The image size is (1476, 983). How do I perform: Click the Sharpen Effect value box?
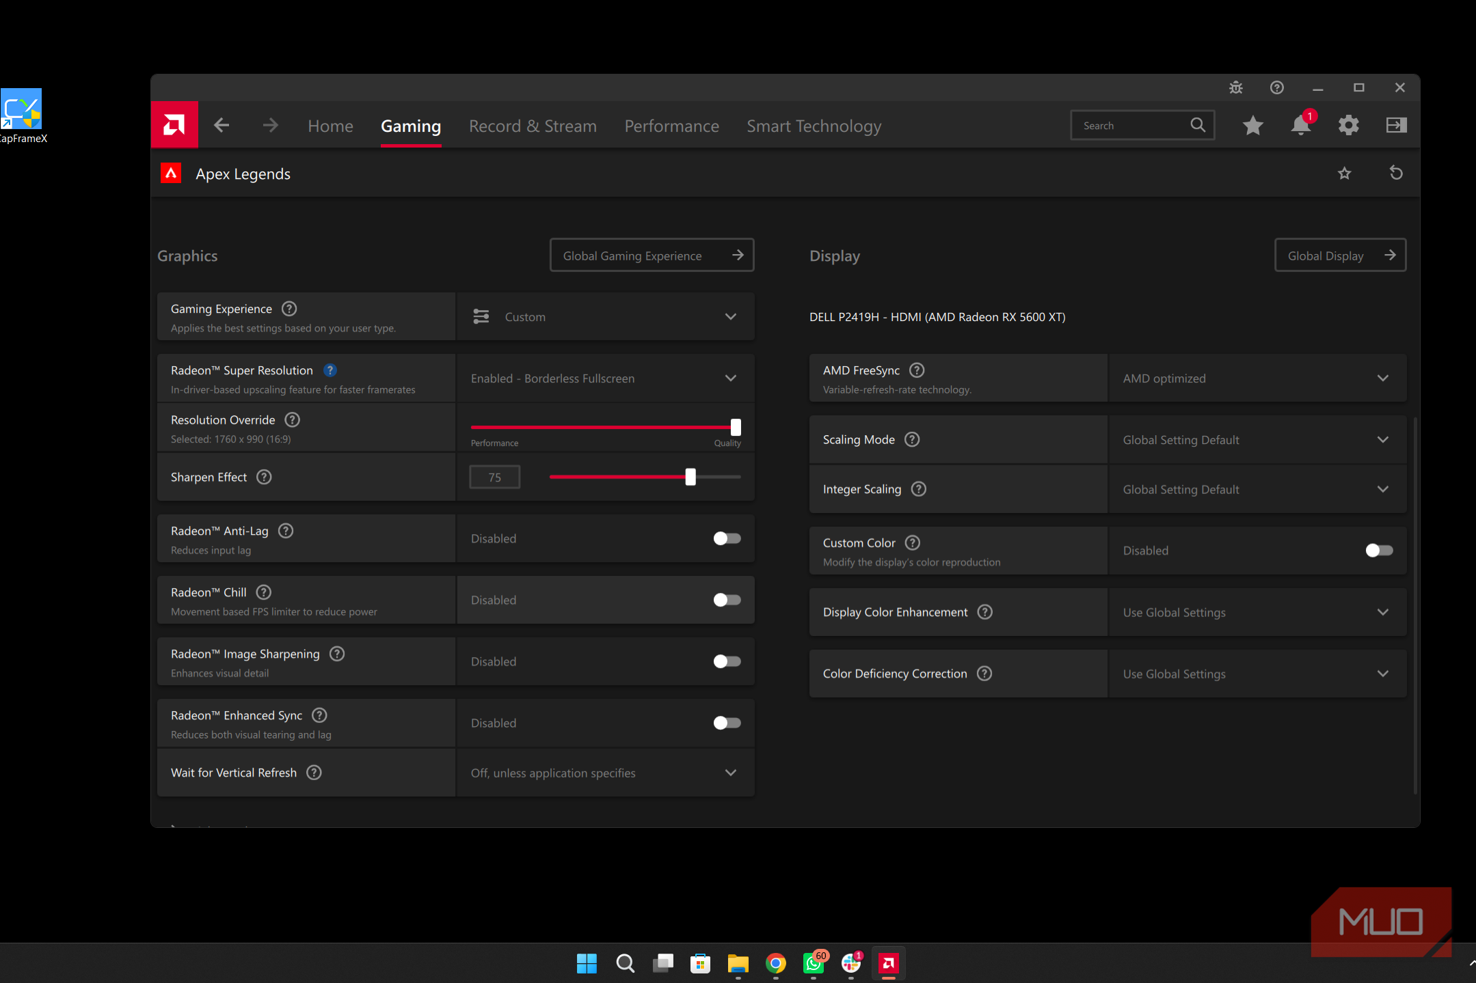(494, 477)
